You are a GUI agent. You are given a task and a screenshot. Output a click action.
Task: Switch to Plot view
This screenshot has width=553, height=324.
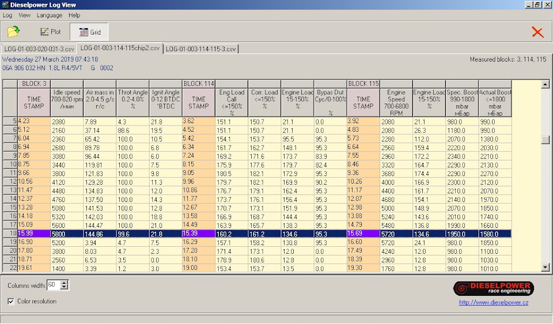pos(51,32)
